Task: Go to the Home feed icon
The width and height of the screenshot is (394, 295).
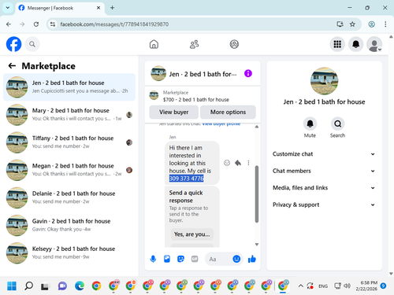Action: (x=154, y=44)
